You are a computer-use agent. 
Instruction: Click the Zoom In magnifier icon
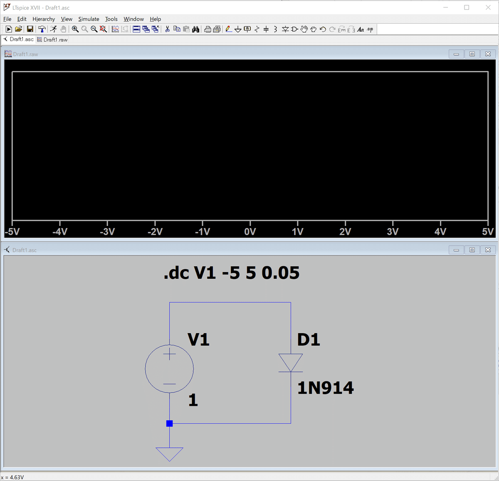pos(75,29)
